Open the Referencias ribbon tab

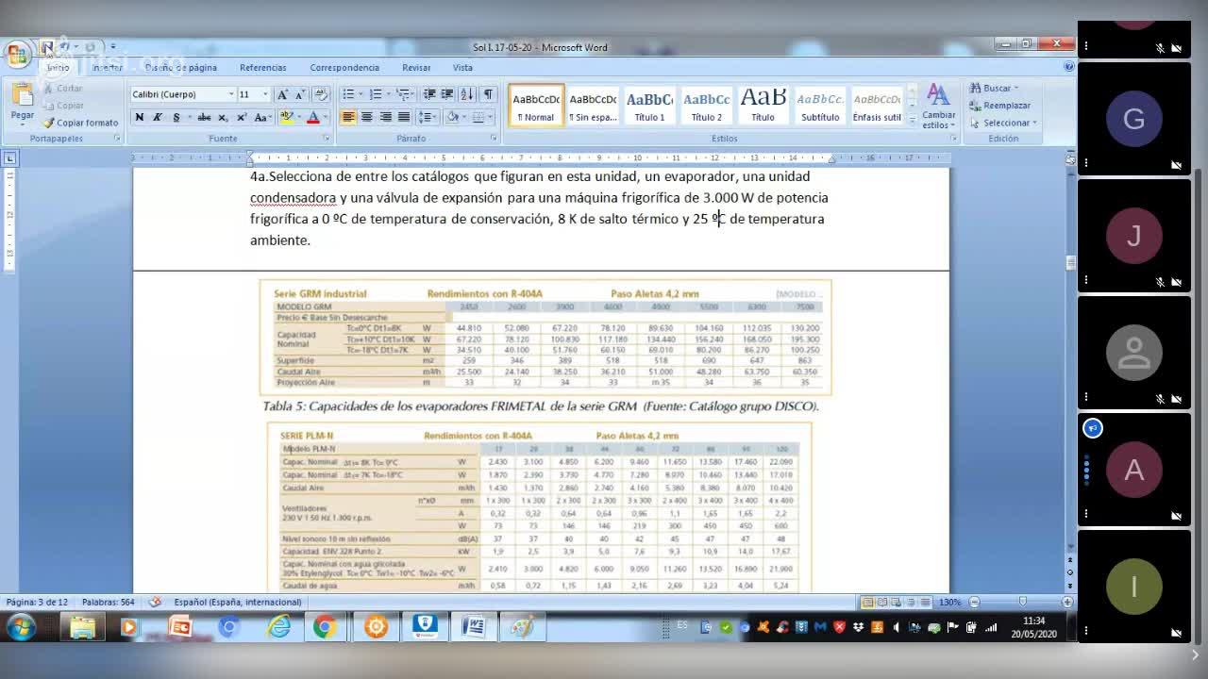click(x=262, y=68)
